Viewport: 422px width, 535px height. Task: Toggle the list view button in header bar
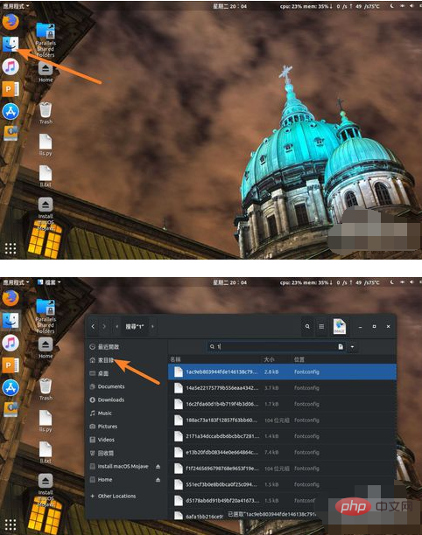click(321, 327)
